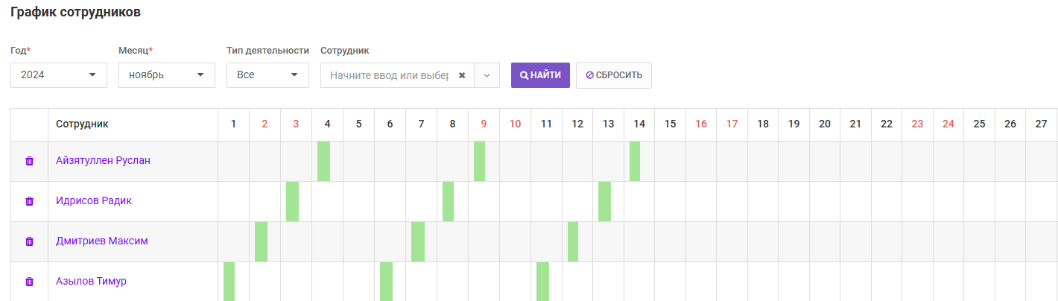Expand the Сотрудник selector with the chevron arrow

tap(487, 75)
